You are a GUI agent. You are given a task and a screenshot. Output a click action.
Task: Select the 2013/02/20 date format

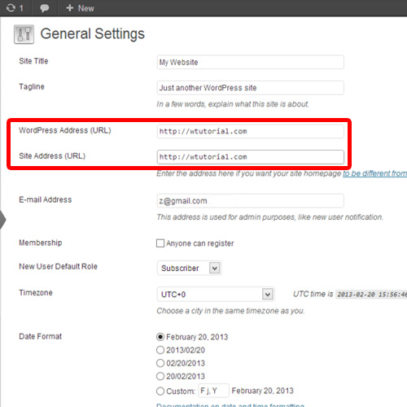point(160,350)
